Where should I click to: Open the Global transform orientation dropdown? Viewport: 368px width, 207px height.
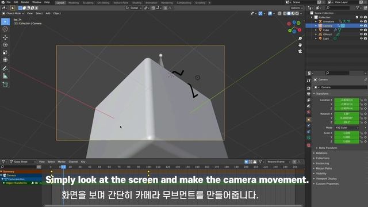pos(134,8)
